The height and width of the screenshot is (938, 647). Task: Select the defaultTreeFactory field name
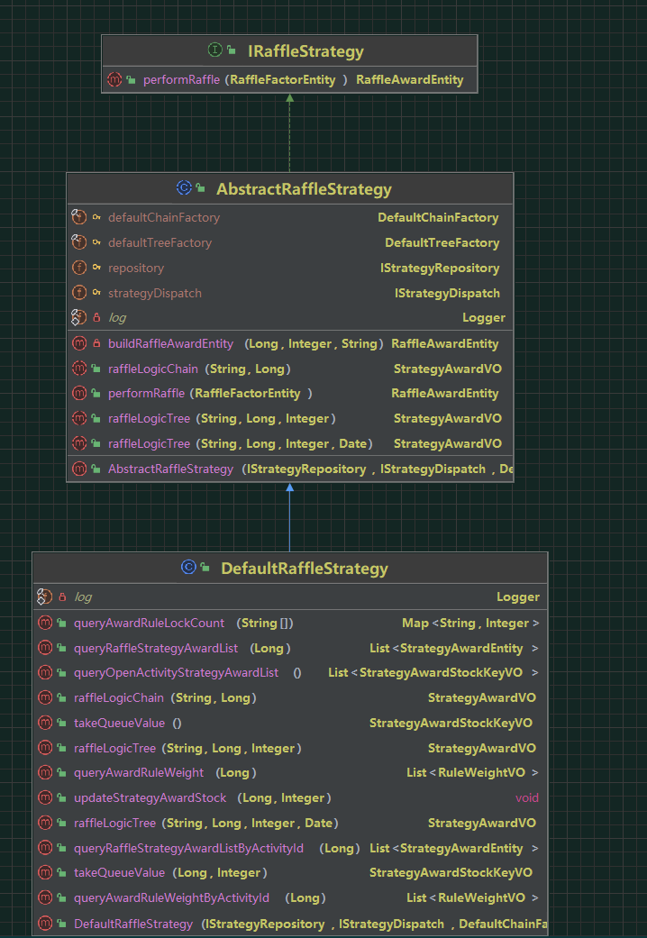(159, 243)
